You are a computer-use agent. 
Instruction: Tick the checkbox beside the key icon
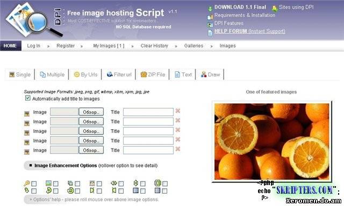[x=34, y=183]
